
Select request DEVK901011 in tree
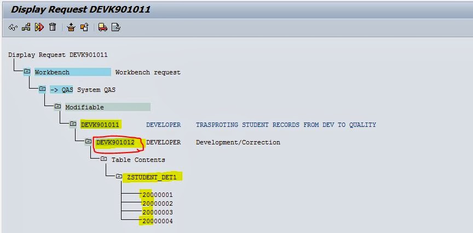(100, 125)
